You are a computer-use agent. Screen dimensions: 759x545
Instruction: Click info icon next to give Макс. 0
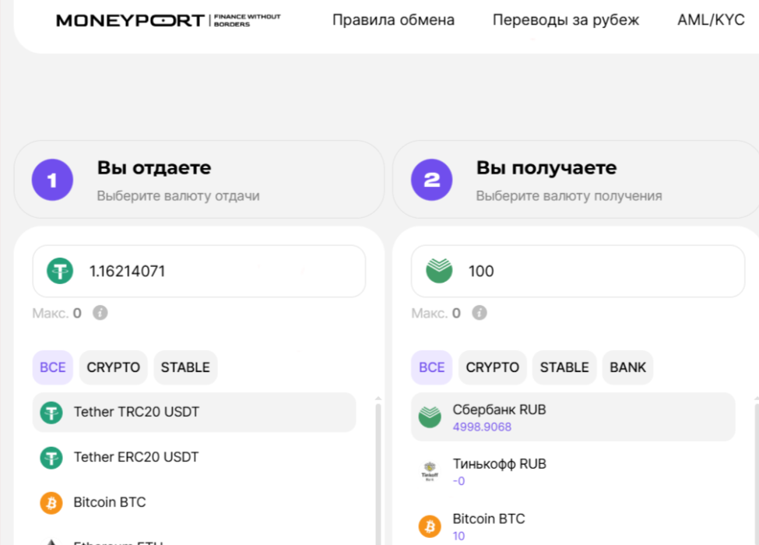[100, 313]
